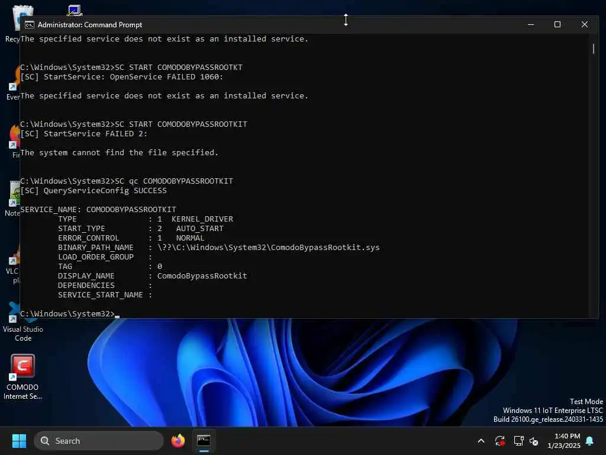Launch Firefox from the taskbar

[x=178, y=441]
